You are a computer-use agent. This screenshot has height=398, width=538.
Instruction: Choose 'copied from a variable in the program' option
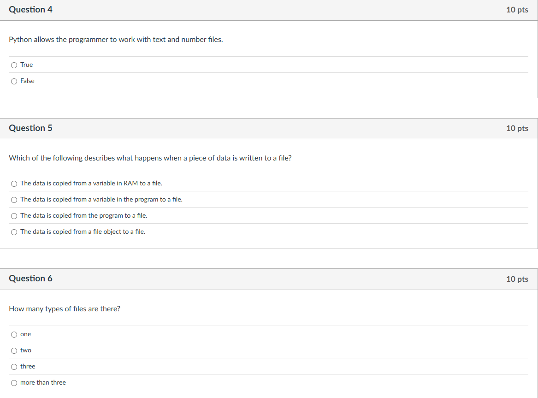coord(14,200)
